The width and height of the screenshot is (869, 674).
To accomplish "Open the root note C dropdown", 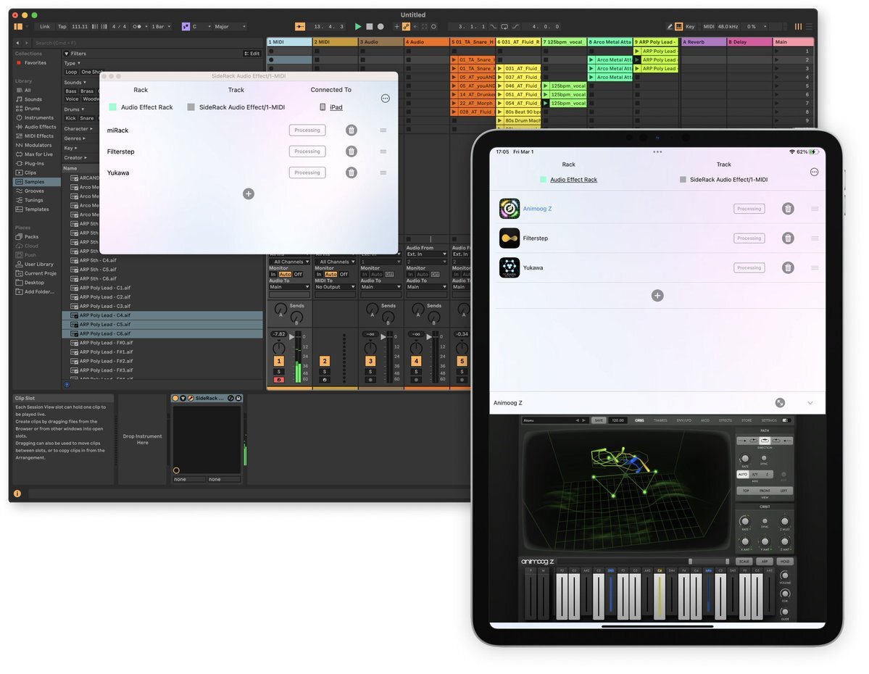I will click(201, 27).
